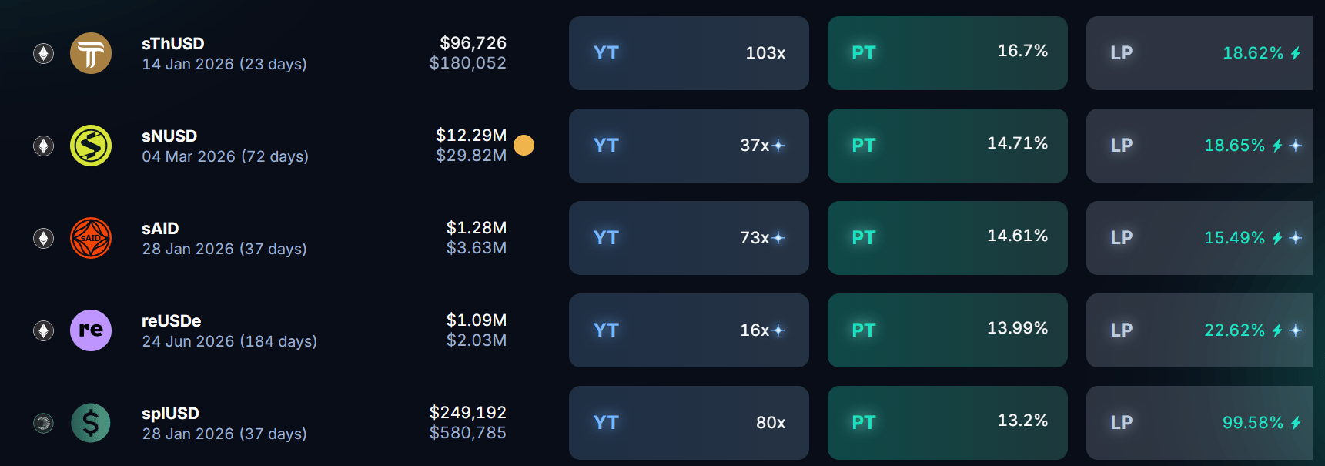
Task: Open the splUSD LP 99.58% button
Action: (1200, 423)
